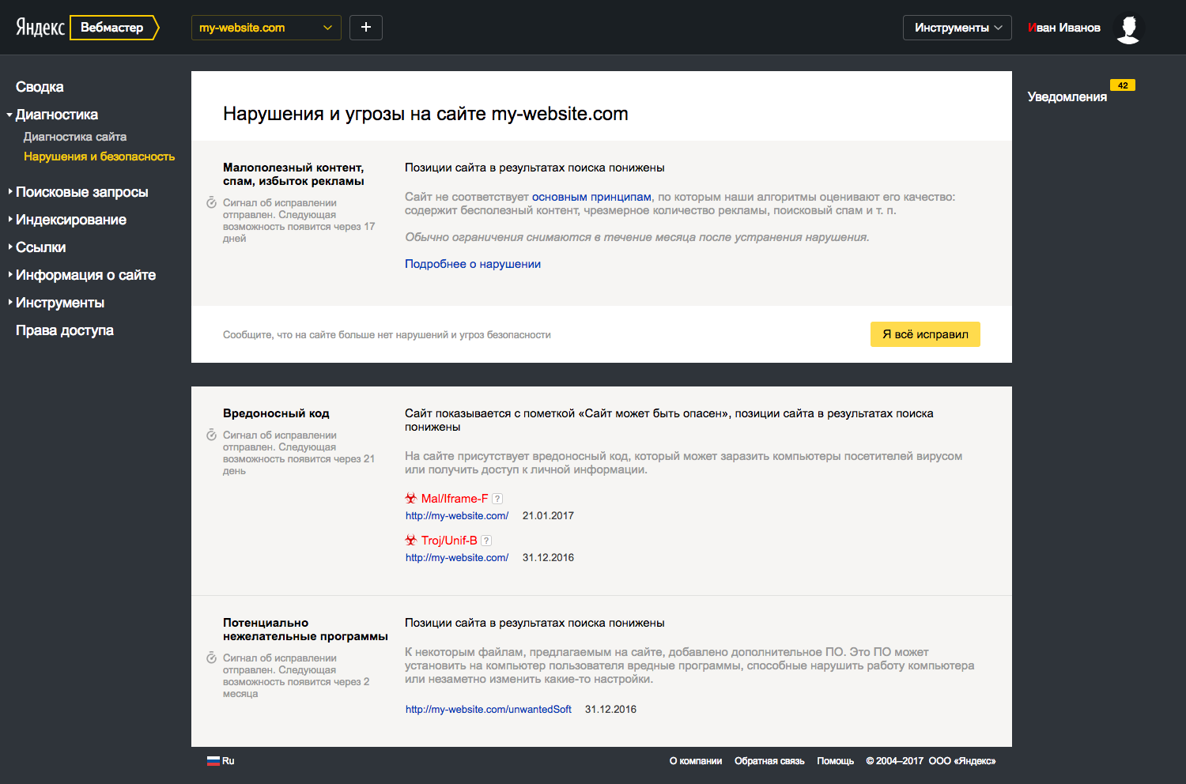
Task: Collapse the Диагностика sidebar section
Action: click(x=56, y=115)
